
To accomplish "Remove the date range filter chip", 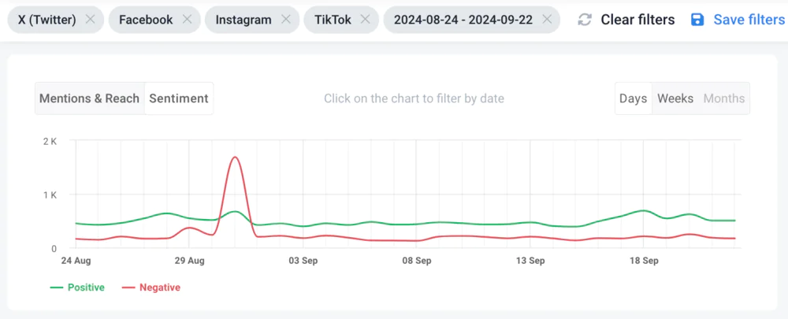I will click(x=548, y=20).
